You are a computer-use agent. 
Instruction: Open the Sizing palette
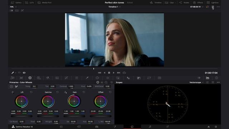[149, 78]
